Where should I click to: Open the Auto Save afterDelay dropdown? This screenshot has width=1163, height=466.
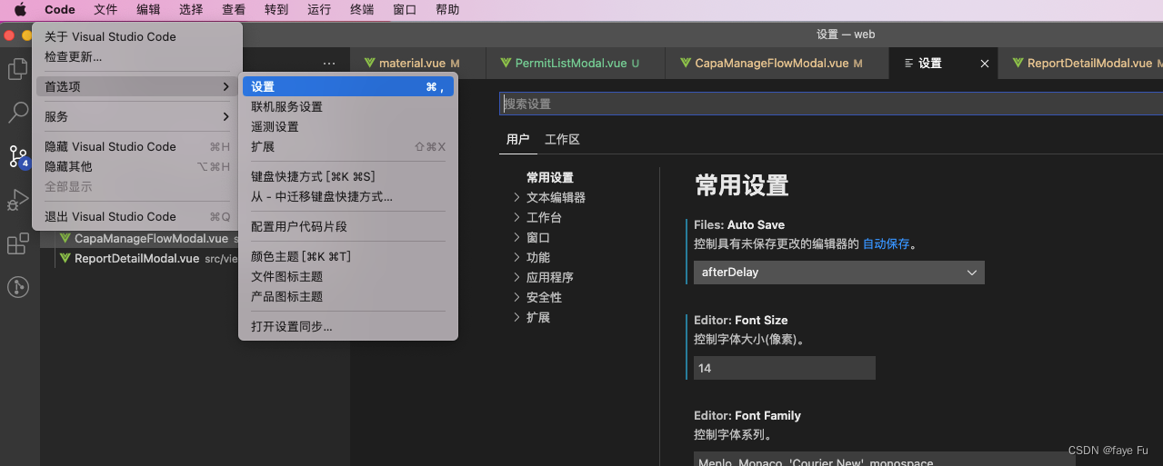[839, 273]
